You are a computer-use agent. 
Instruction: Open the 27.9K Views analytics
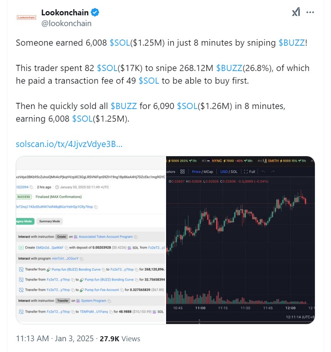tap(120, 339)
